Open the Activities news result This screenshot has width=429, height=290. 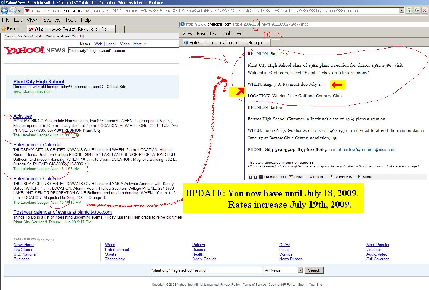23,116
